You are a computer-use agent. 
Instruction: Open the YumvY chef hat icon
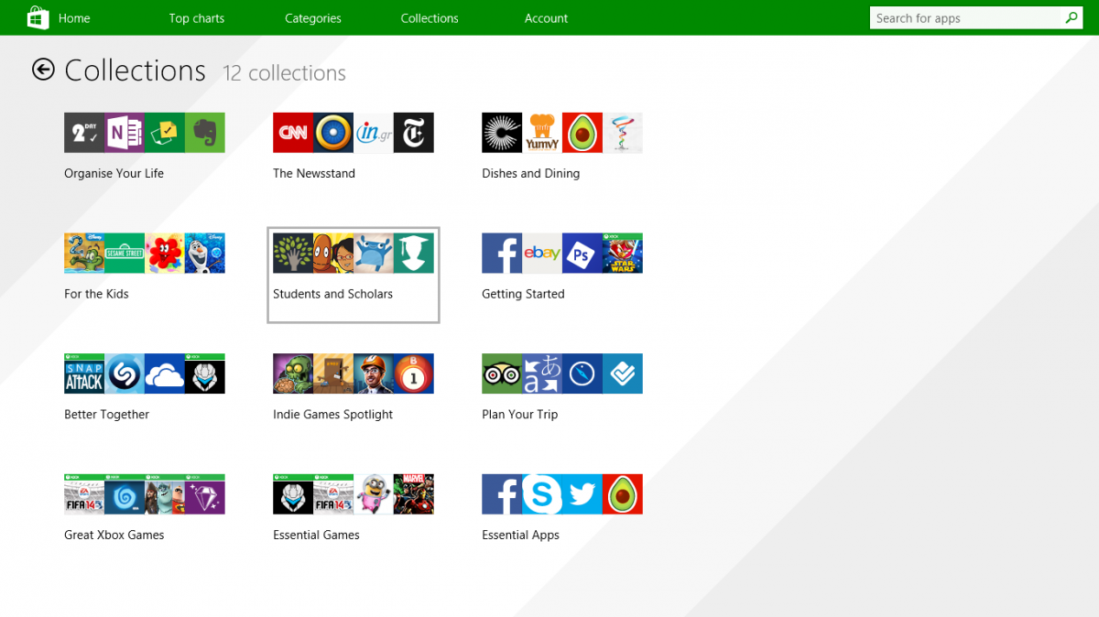click(542, 133)
